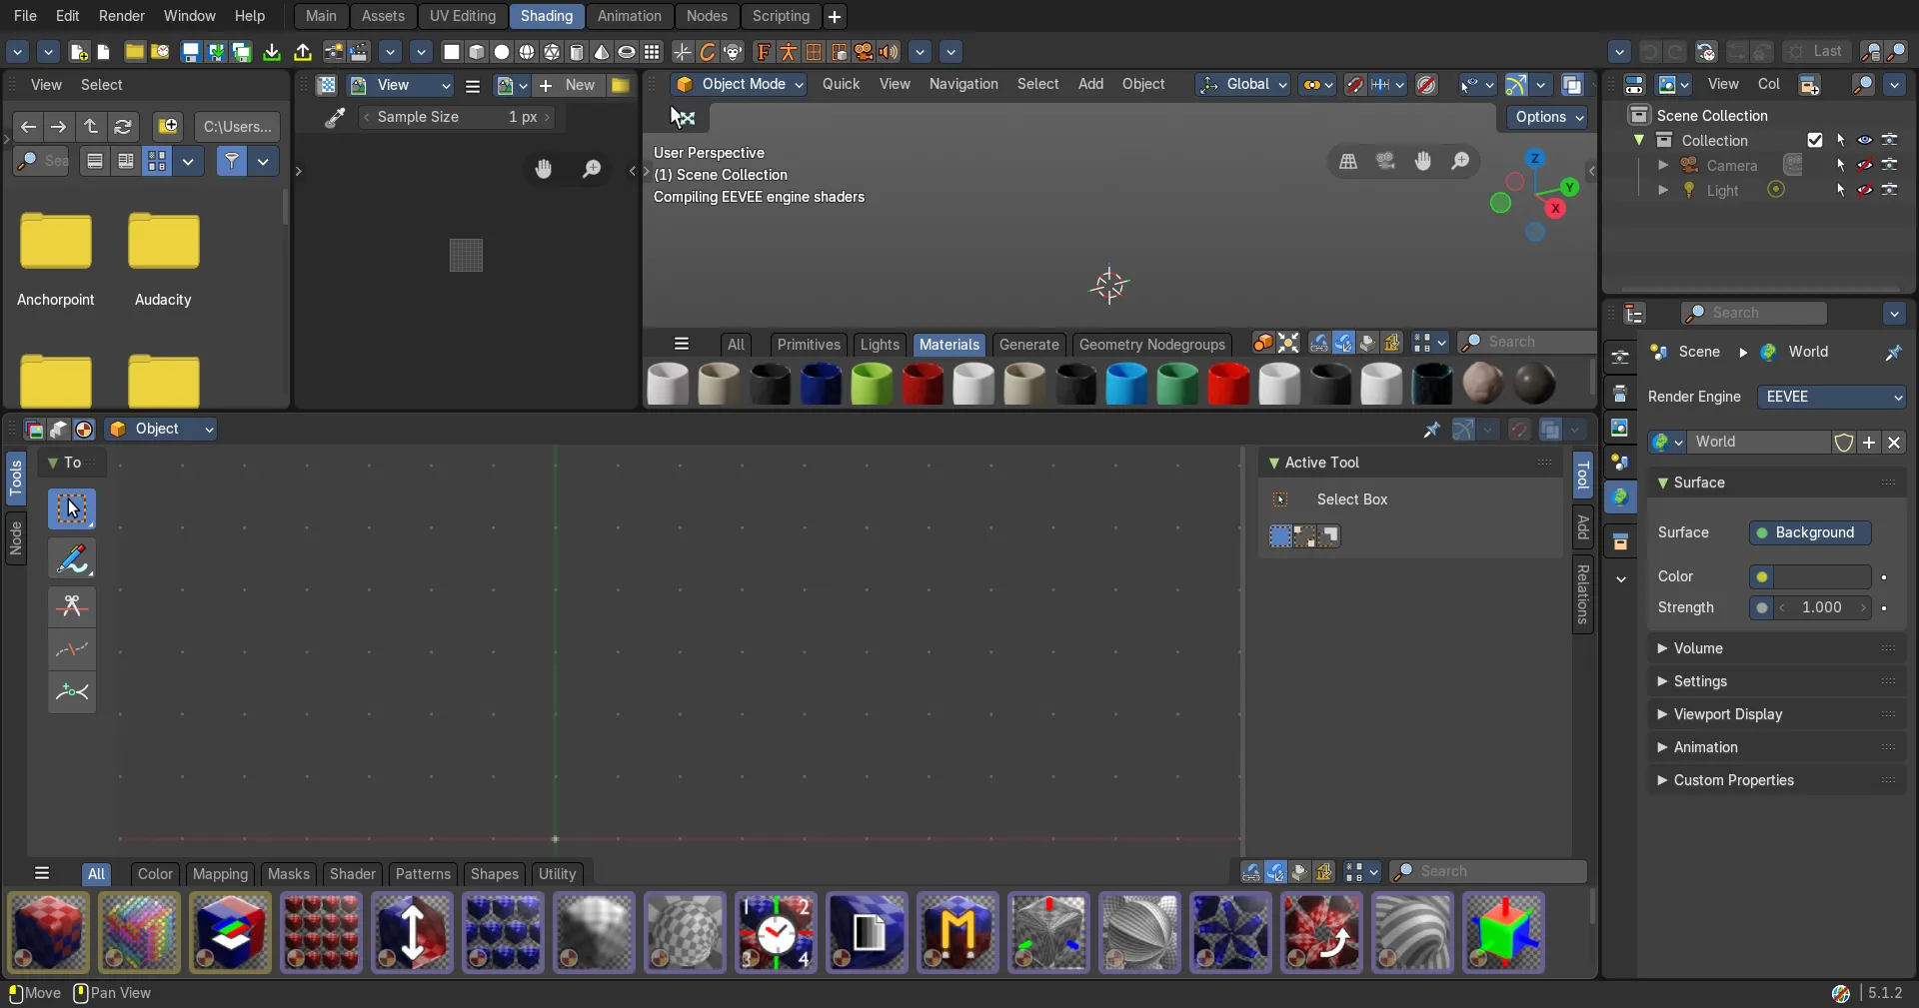Pin the properties editor context
This screenshot has height=1008, width=1919.
(x=1893, y=352)
